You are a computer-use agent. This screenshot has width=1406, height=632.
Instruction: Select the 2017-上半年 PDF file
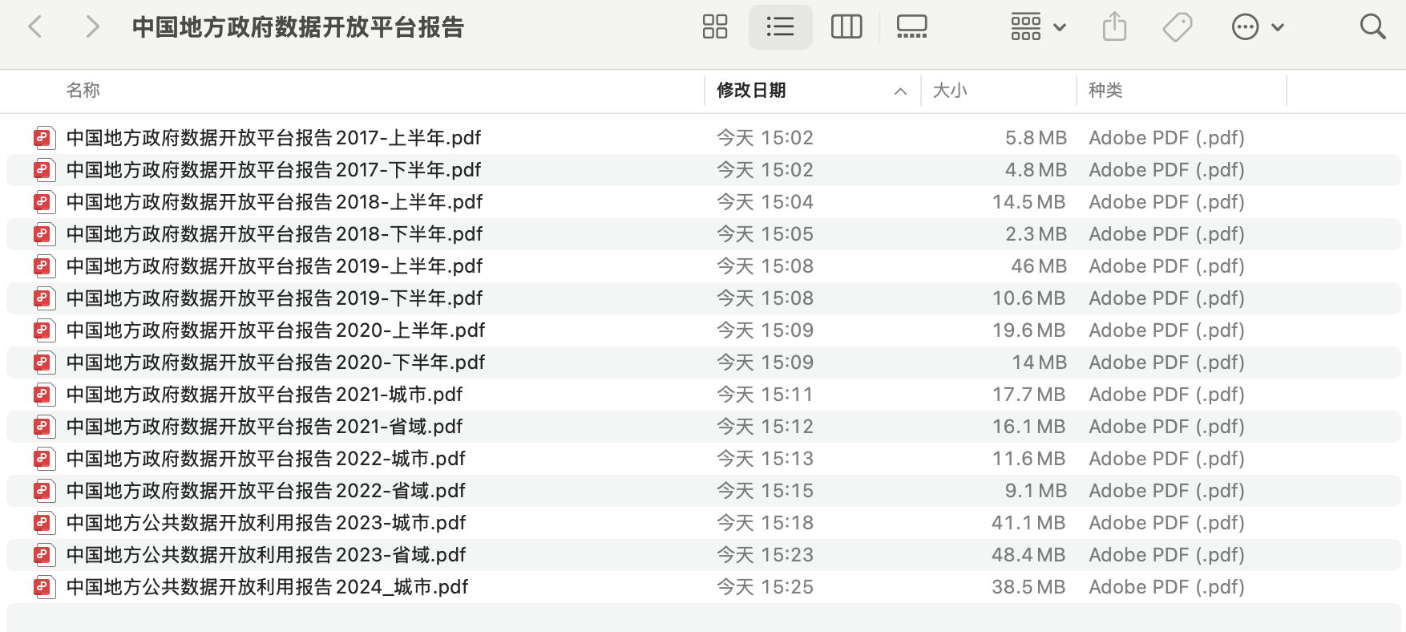click(273, 138)
